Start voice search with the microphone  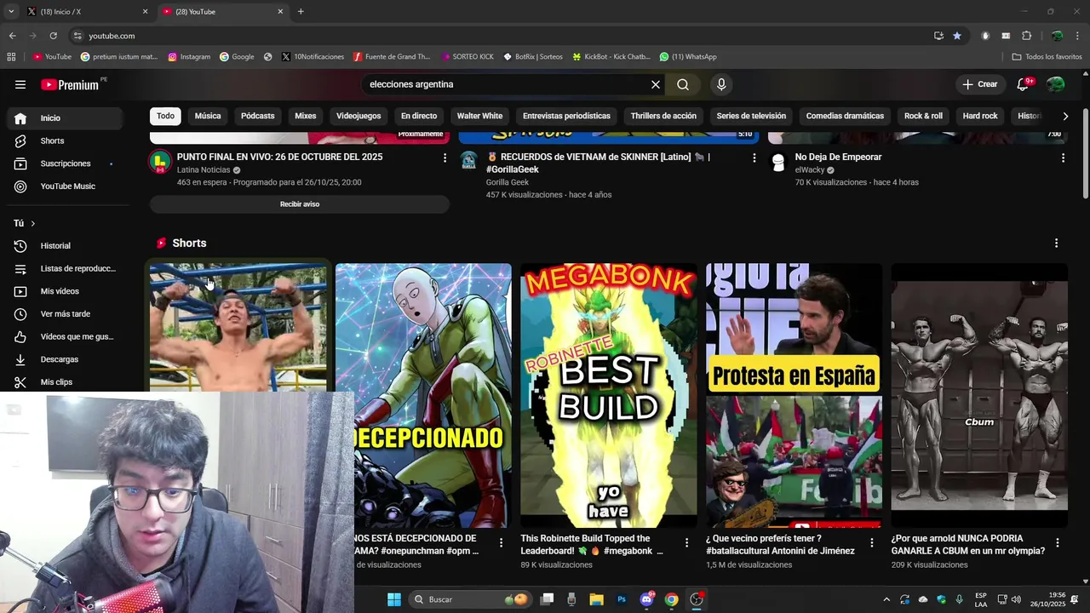(x=721, y=84)
